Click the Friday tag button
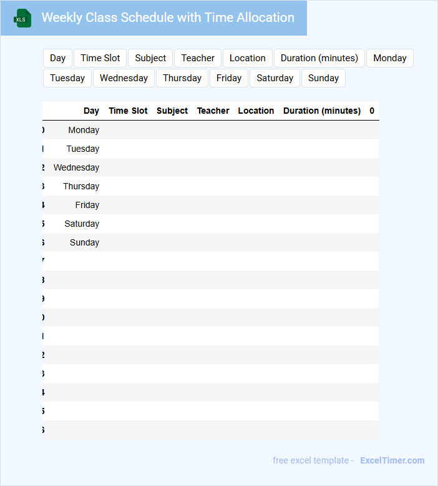438x486 pixels. click(229, 78)
